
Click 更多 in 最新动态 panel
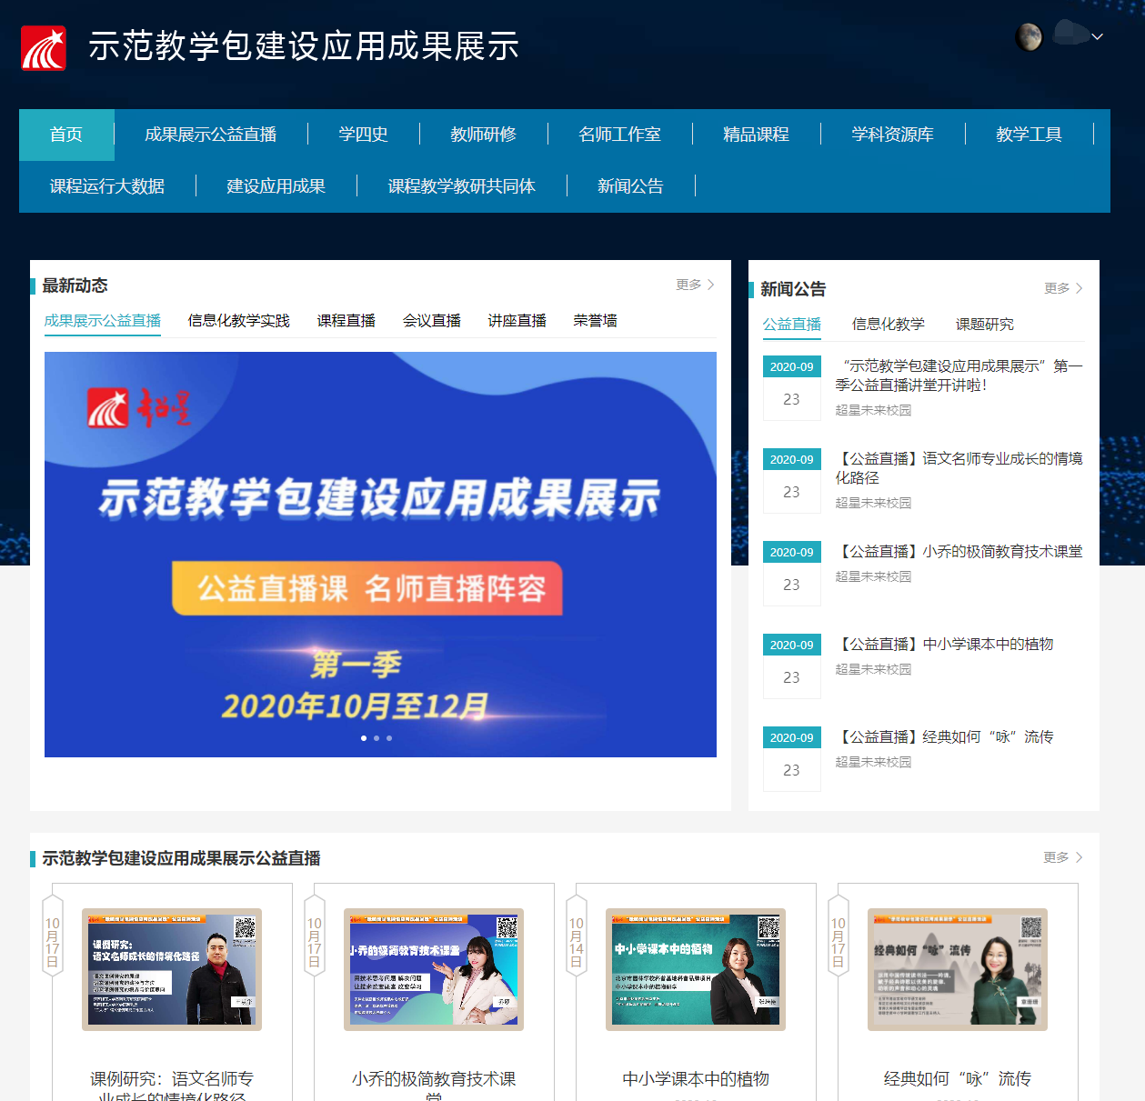[695, 285]
